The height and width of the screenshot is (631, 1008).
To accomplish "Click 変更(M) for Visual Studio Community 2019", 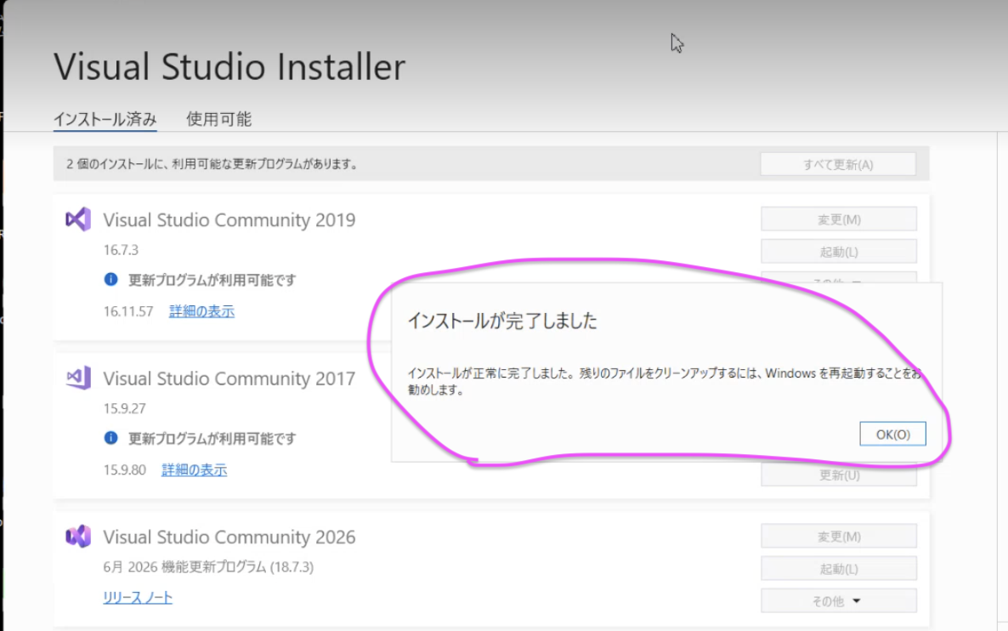I will point(839,219).
